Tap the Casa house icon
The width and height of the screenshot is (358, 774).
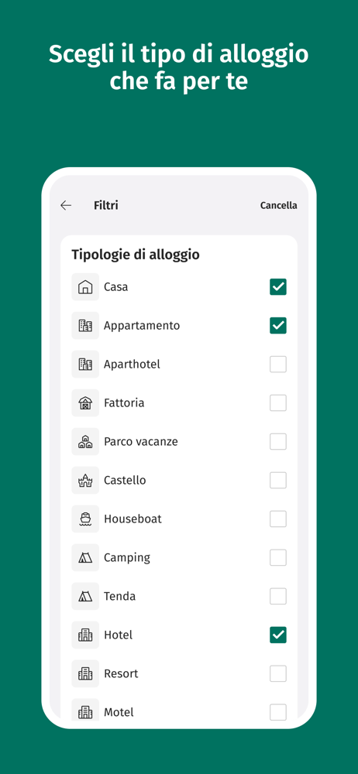click(x=85, y=287)
